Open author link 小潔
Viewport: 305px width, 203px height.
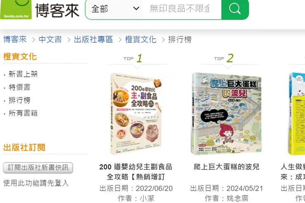pyautogui.click(x=147, y=198)
